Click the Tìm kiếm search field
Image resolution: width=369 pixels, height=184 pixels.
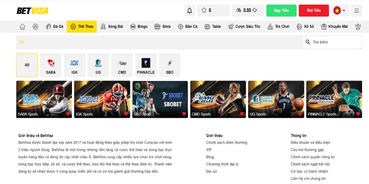[332, 42]
